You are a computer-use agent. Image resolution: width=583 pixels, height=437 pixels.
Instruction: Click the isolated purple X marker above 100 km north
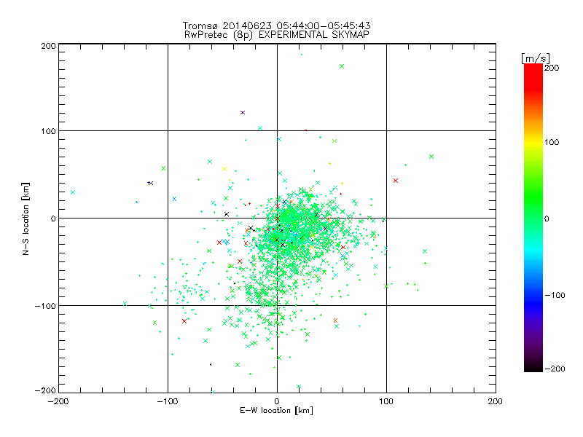[x=243, y=113]
